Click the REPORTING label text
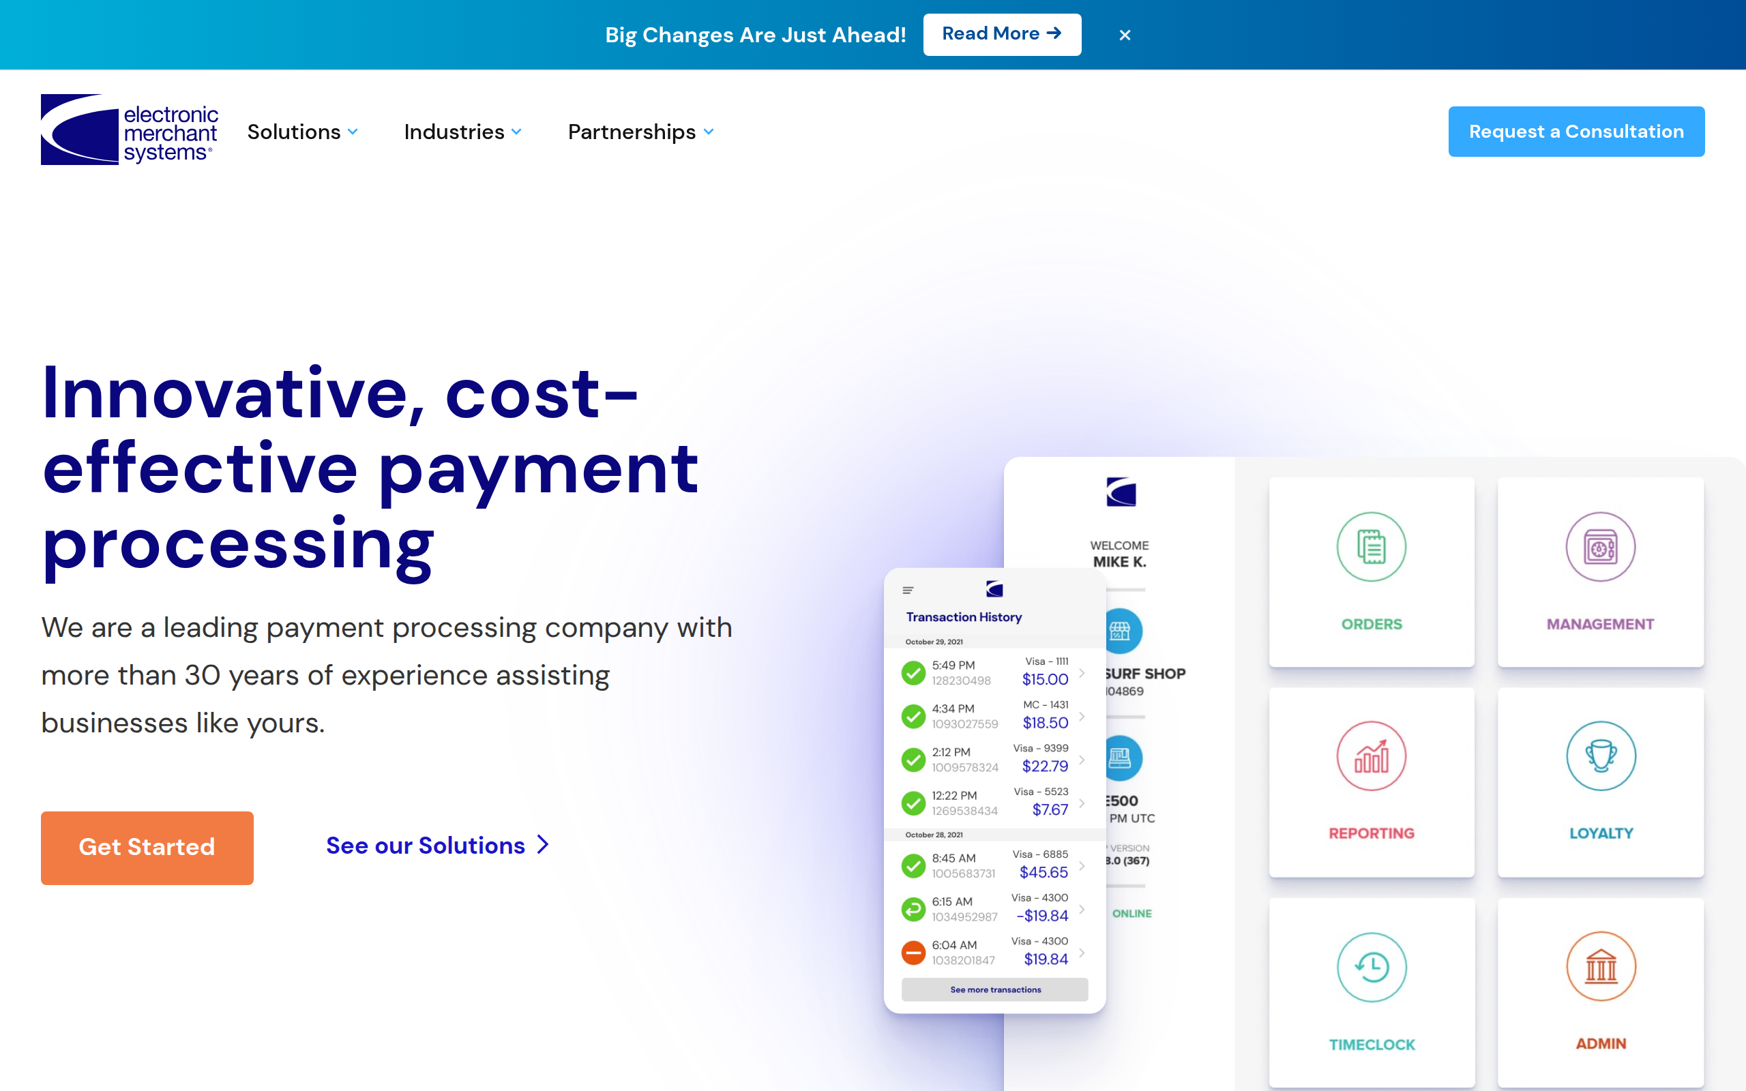 tap(1371, 833)
